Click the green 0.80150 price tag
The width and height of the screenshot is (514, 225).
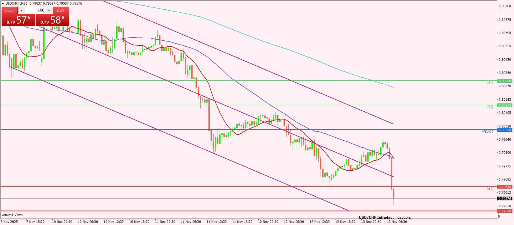coord(505,105)
